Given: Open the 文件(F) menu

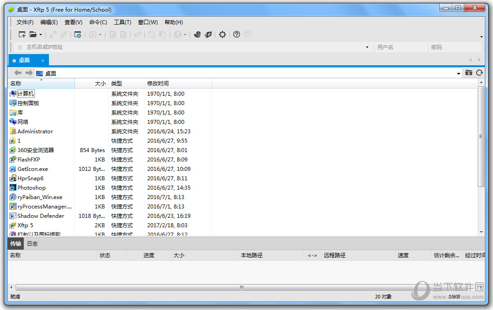Looking at the screenshot, I should tap(25, 22).
